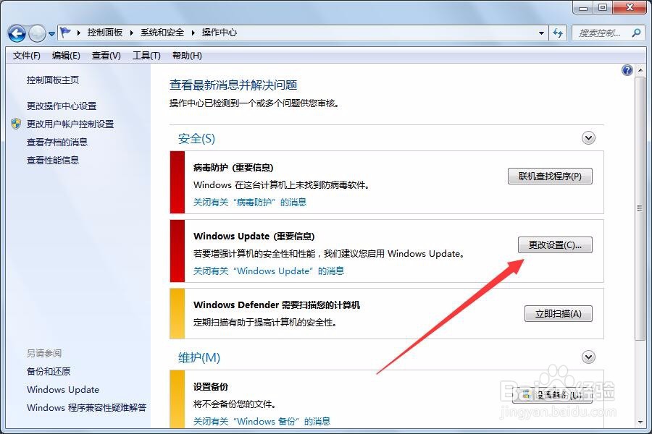Collapse the 维护(M) section
This screenshot has height=434, width=652.
(x=589, y=357)
